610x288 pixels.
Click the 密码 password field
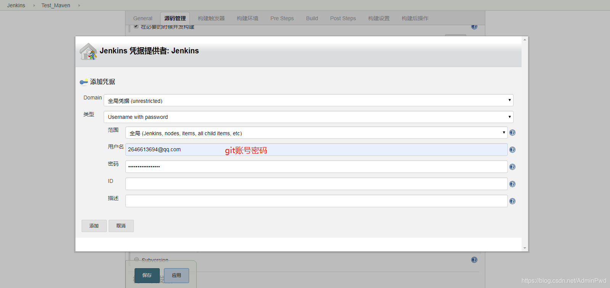click(x=316, y=166)
